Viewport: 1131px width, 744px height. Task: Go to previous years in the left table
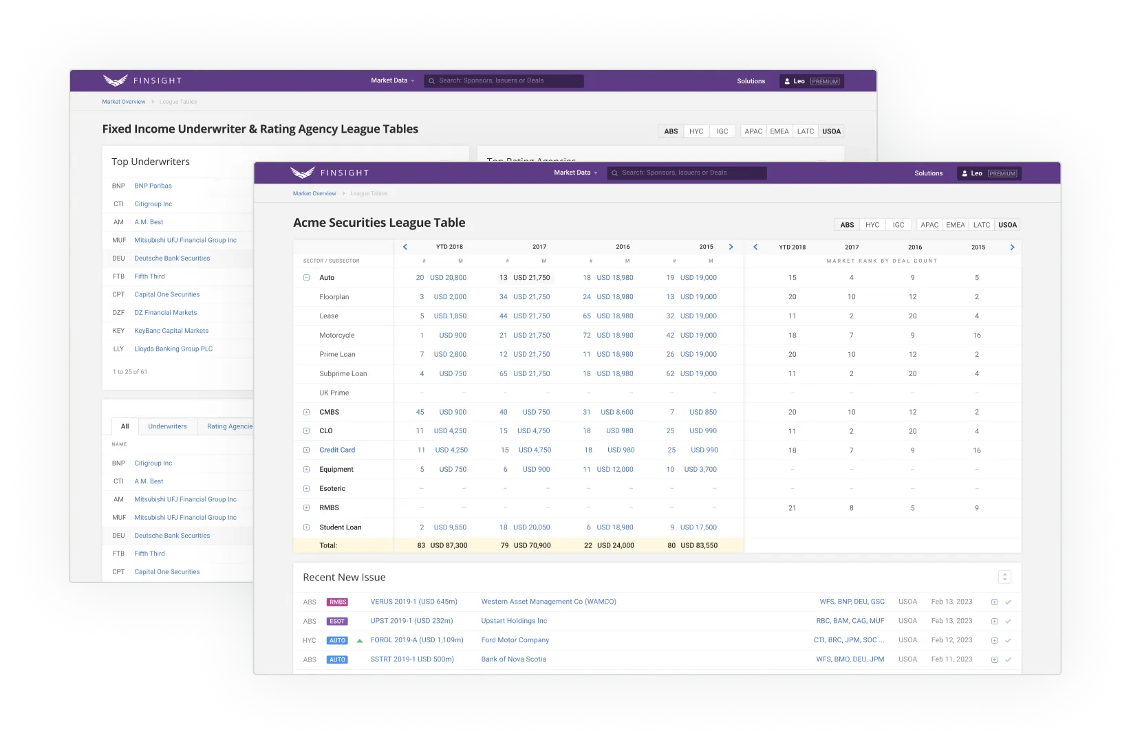(405, 247)
